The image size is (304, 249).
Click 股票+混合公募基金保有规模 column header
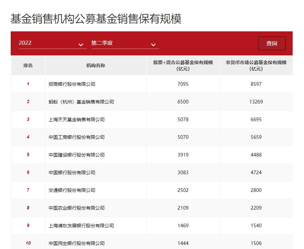click(x=183, y=65)
